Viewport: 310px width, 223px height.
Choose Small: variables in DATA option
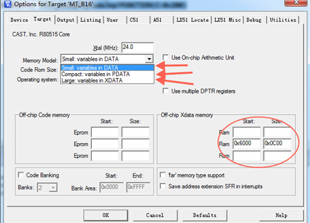(107, 68)
